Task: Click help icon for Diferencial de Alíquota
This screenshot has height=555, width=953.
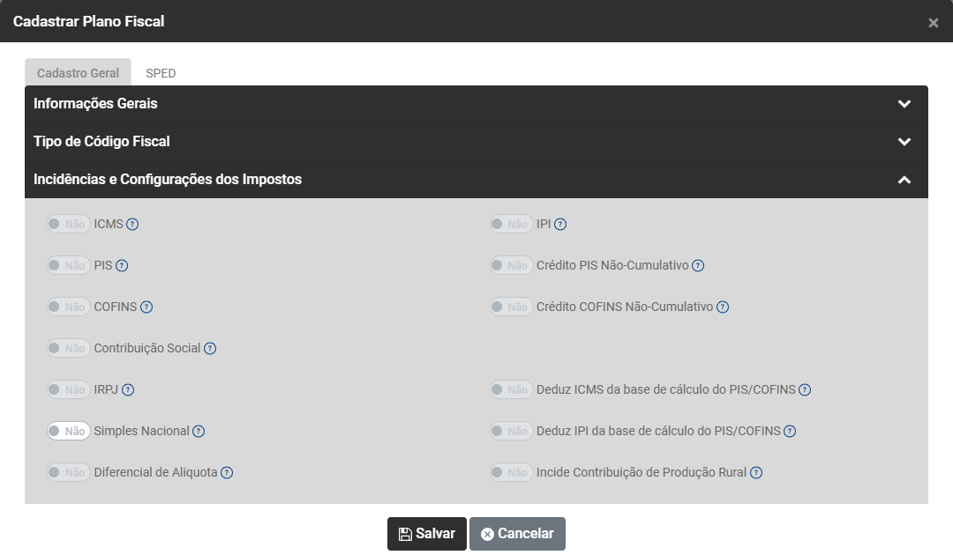Action: click(x=227, y=473)
